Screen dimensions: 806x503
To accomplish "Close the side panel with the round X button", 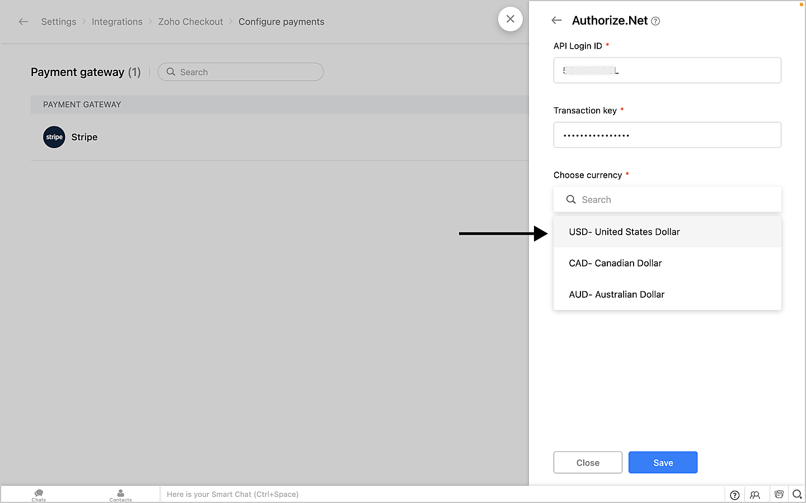I will tap(510, 19).
